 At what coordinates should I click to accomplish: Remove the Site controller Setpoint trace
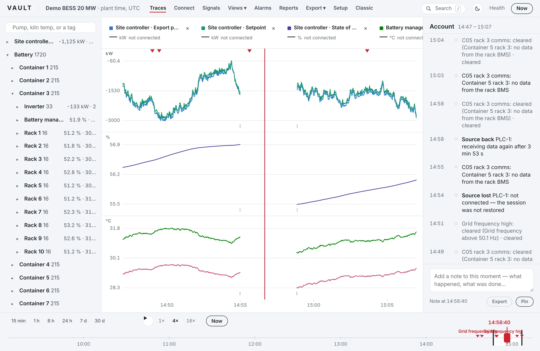[x=273, y=28]
